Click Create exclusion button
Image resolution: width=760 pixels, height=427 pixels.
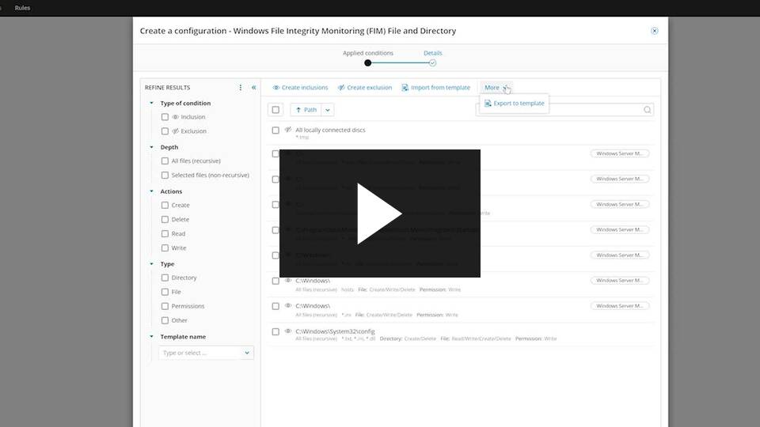coord(364,88)
